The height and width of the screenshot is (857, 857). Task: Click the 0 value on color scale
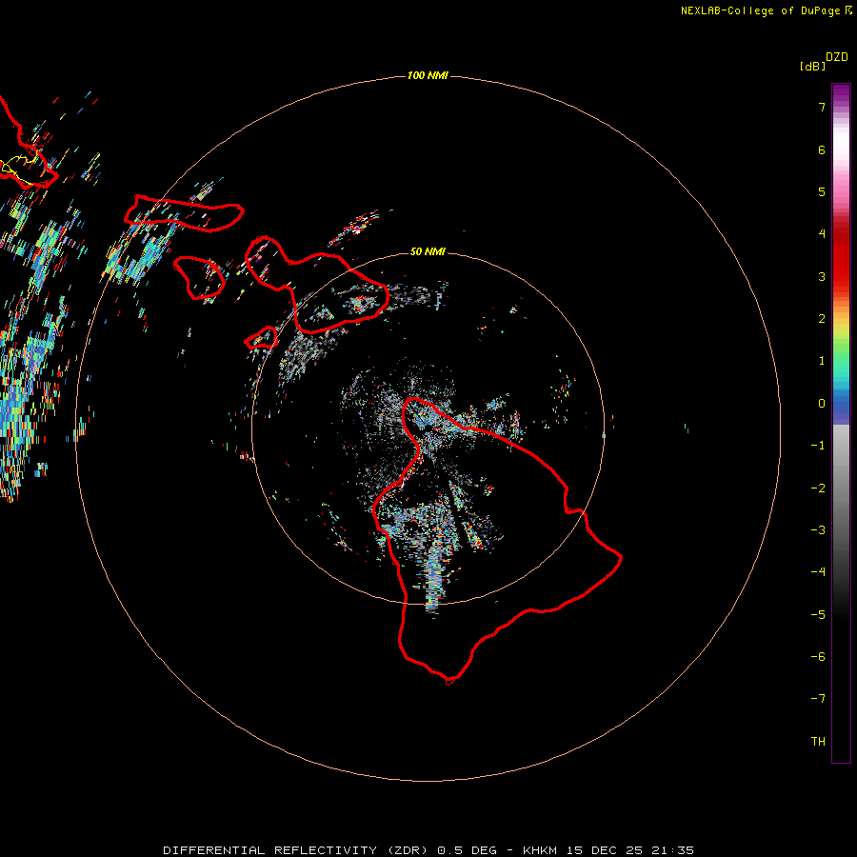tap(822, 404)
